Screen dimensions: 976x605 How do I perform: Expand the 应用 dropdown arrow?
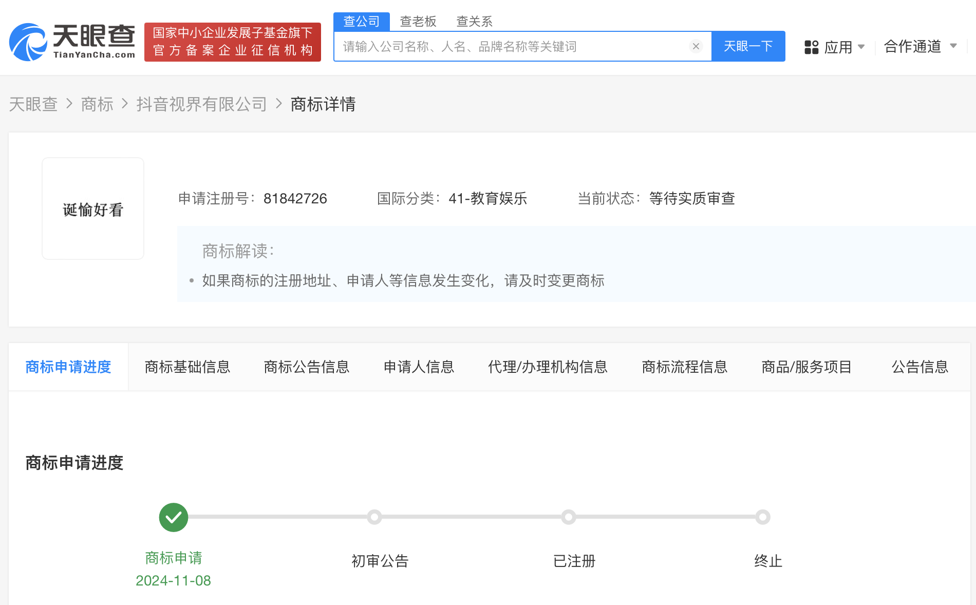coord(861,47)
